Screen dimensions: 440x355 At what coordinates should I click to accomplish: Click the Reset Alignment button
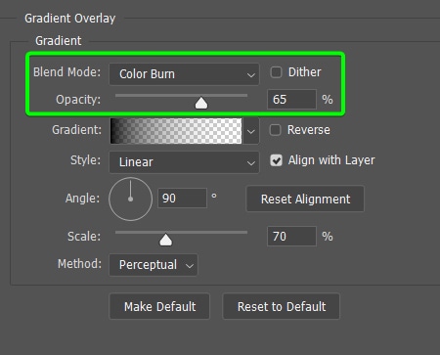click(x=305, y=199)
